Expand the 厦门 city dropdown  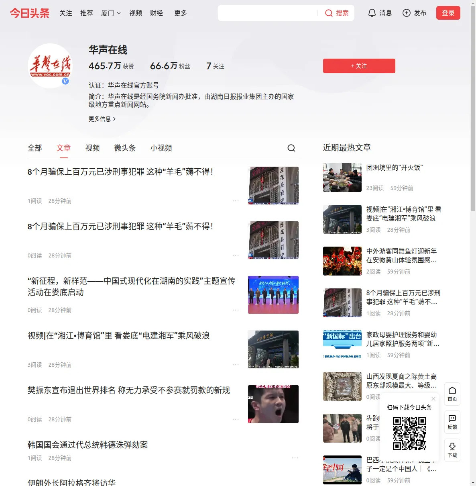click(111, 13)
